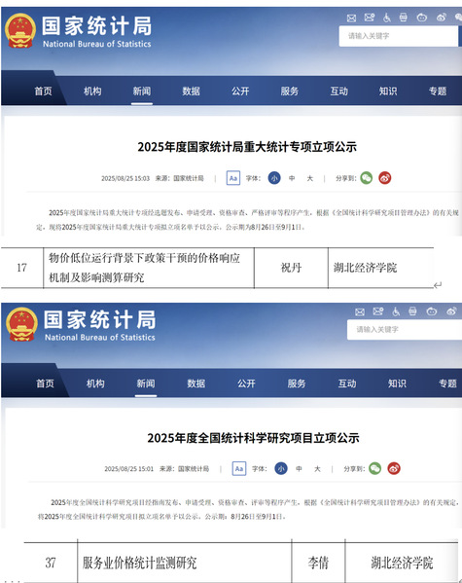The image size is (462, 583).
Task: Click 国家统计局 logo above the 重大统计专项 announcement
Action: tap(78, 31)
